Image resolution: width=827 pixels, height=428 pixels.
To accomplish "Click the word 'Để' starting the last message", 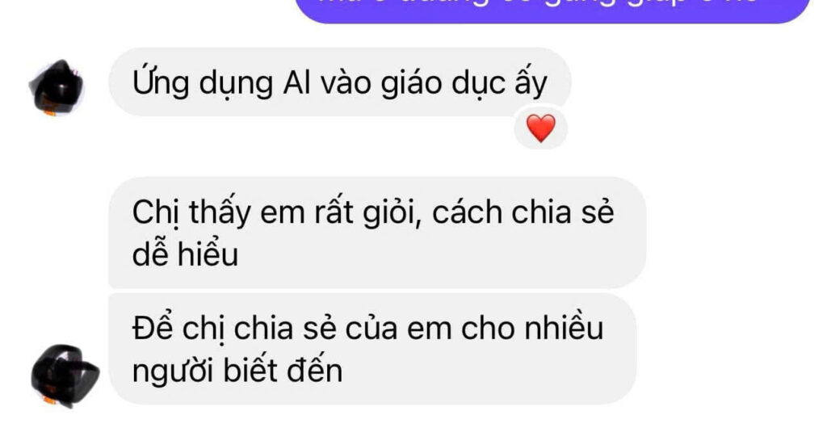I will pyautogui.click(x=153, y=327).
